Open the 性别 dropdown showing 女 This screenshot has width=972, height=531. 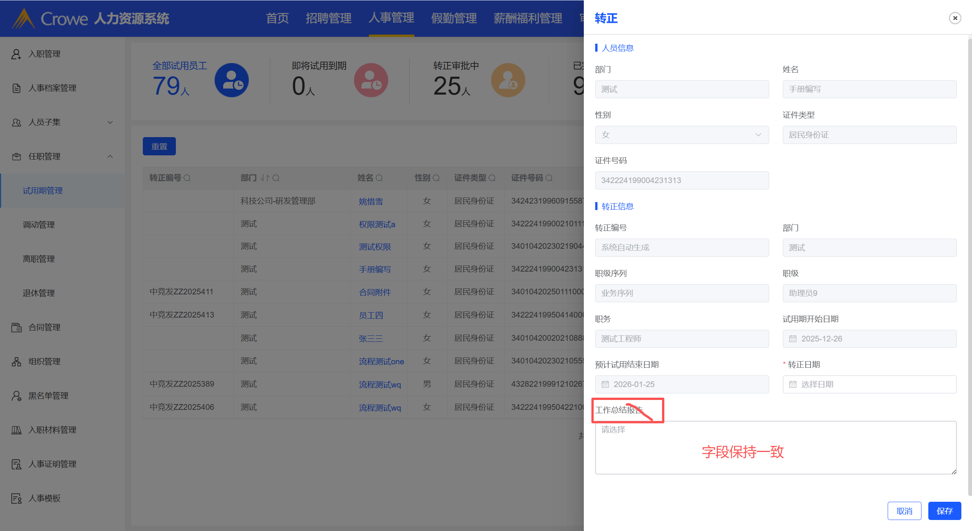click(x=682, y=135)
